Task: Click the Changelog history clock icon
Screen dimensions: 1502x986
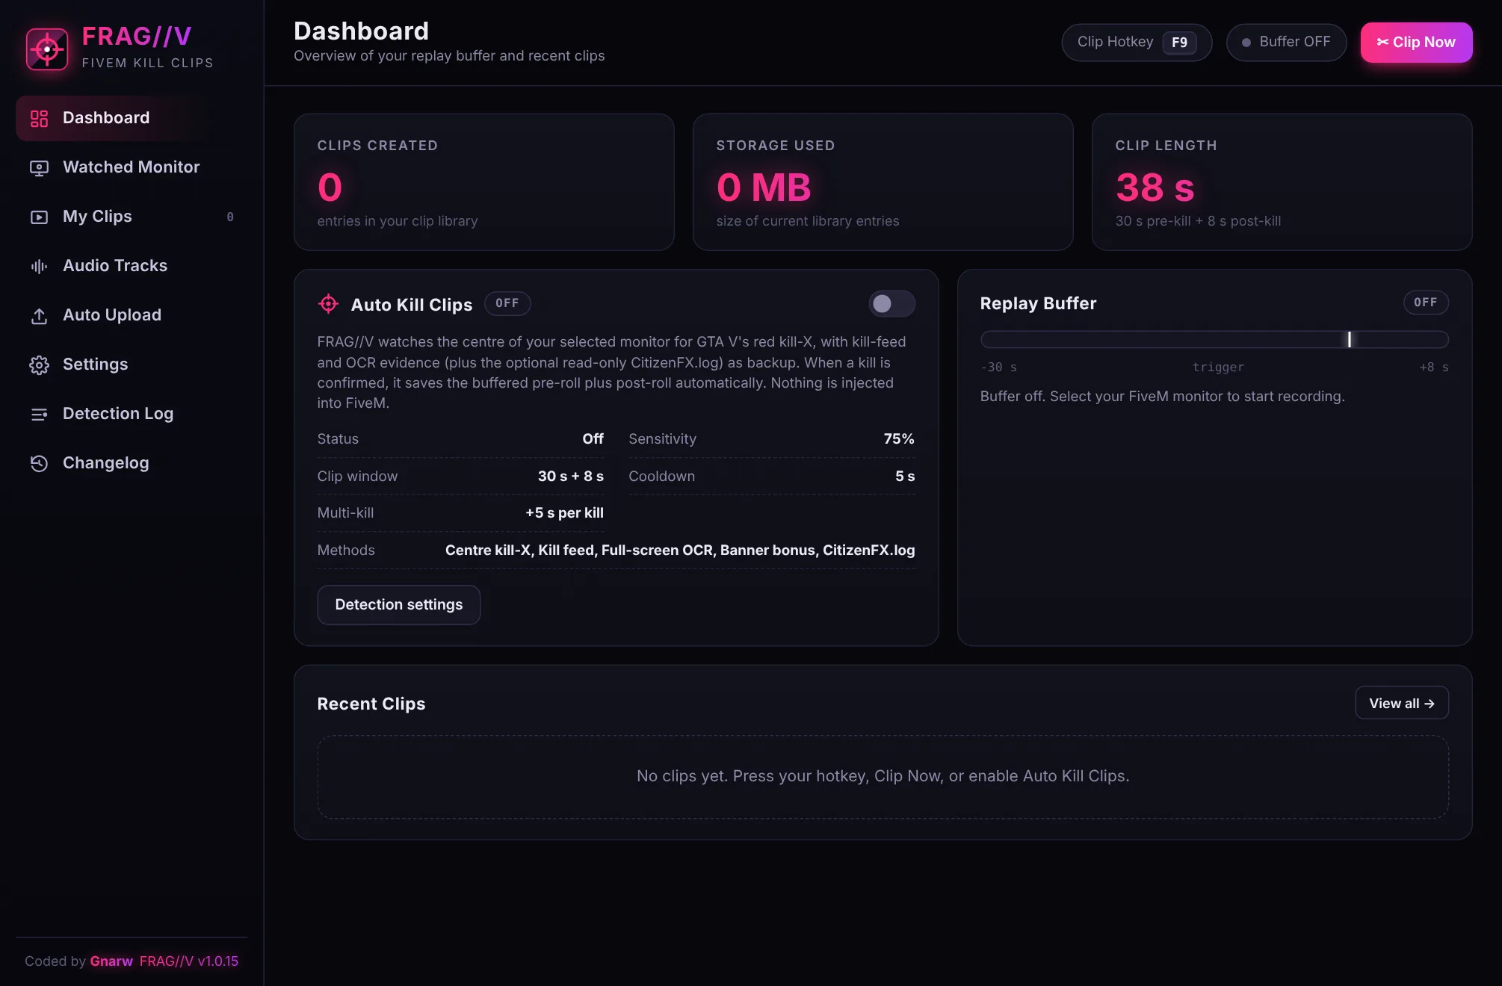Action: click(x=39, y=463)
